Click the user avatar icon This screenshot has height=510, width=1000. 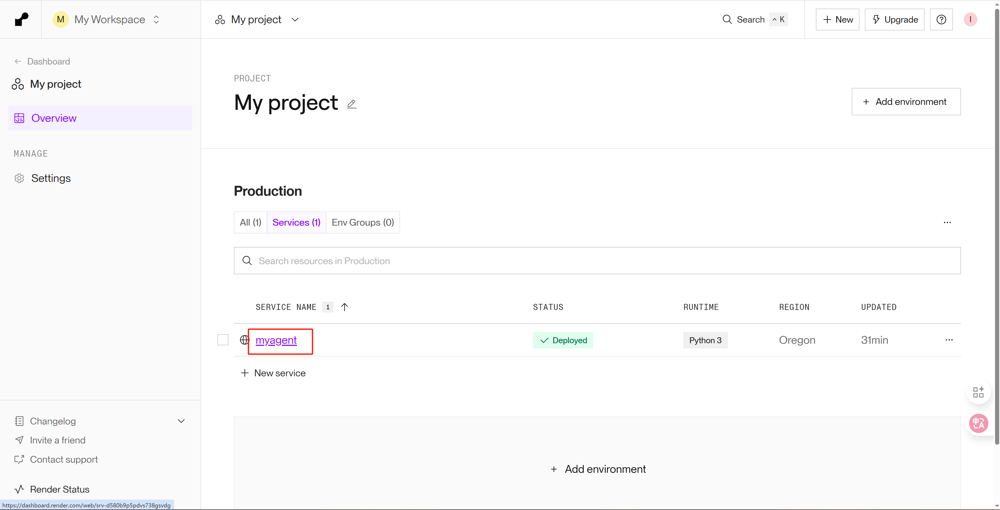[970, 20]
